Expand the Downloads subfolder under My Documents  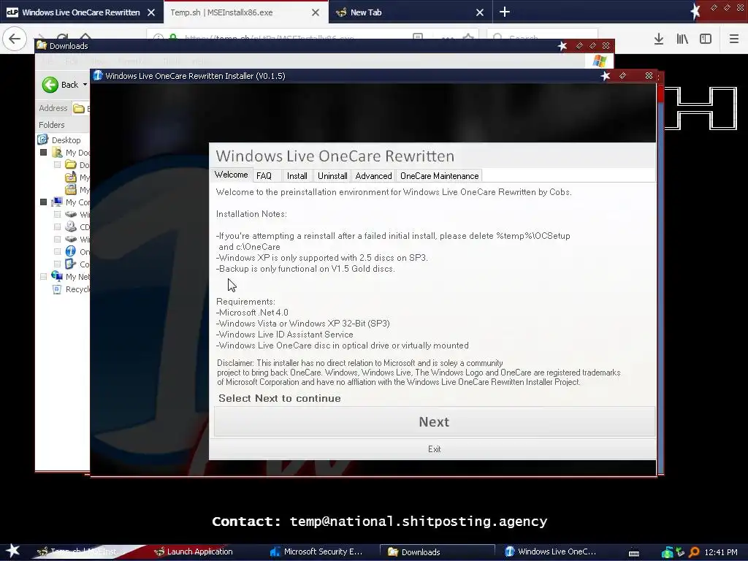pos(57,164)
